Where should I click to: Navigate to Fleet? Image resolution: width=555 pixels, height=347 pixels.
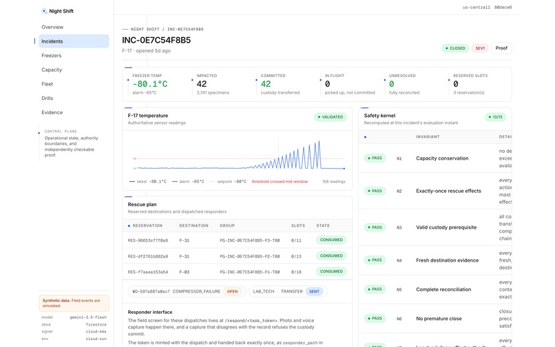[x=47, y=84]
